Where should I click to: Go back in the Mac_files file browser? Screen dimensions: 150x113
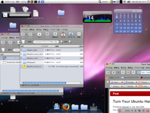pos(23,34)
